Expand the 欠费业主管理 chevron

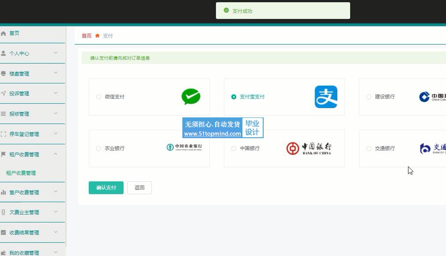pos(56,211)
